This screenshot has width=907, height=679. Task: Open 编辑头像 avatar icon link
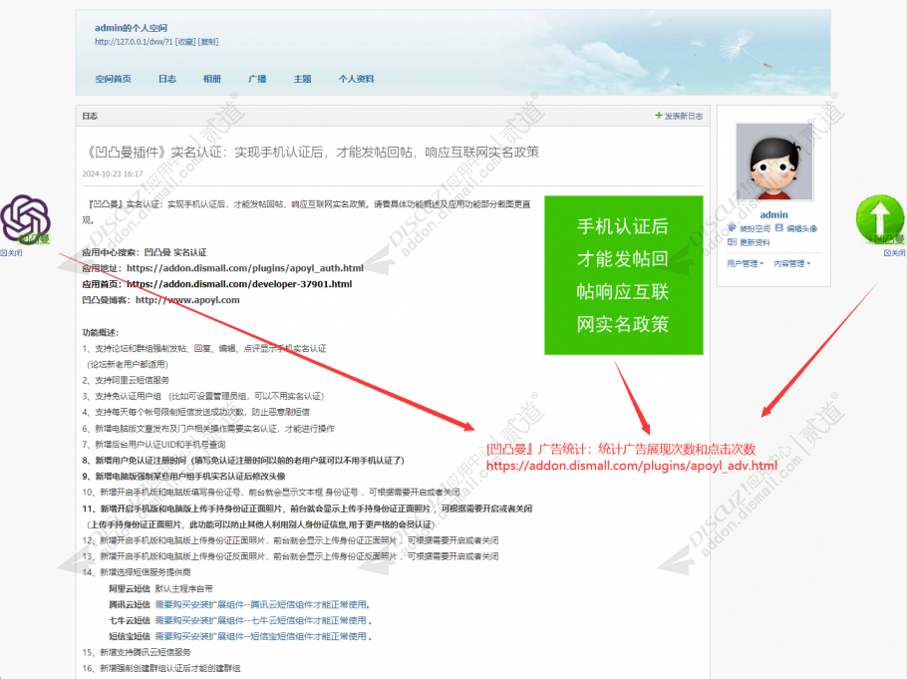click(x=796, y=228)
